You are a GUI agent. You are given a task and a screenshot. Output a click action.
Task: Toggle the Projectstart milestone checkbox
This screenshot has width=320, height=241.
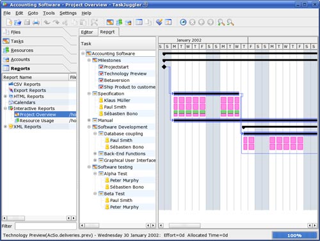pos(101,67)
